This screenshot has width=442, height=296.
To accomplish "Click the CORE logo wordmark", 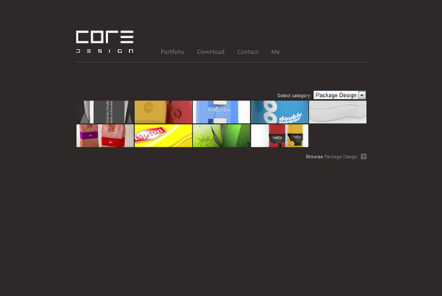I will click(104, 37).
